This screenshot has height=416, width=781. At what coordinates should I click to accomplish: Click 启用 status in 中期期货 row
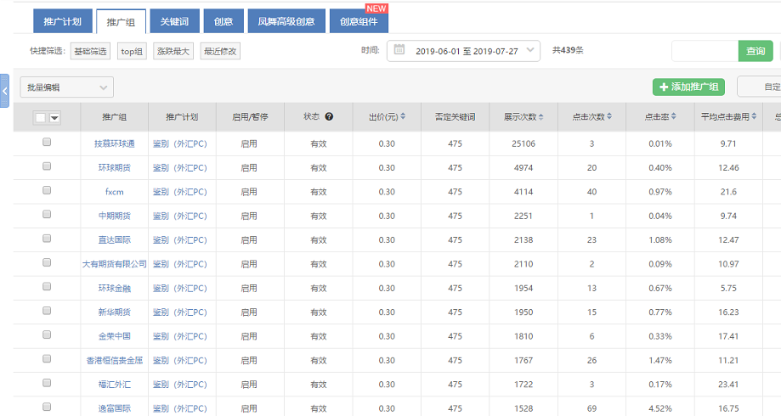pyautogui.click(x=249, y=216)
